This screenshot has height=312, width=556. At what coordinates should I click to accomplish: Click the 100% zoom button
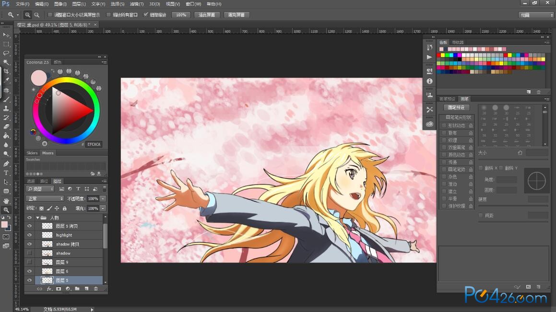[x=181, y=15]
